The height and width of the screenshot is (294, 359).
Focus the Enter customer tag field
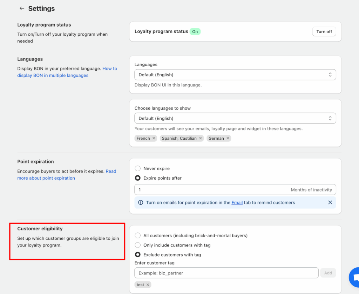(x=226, y=273)
